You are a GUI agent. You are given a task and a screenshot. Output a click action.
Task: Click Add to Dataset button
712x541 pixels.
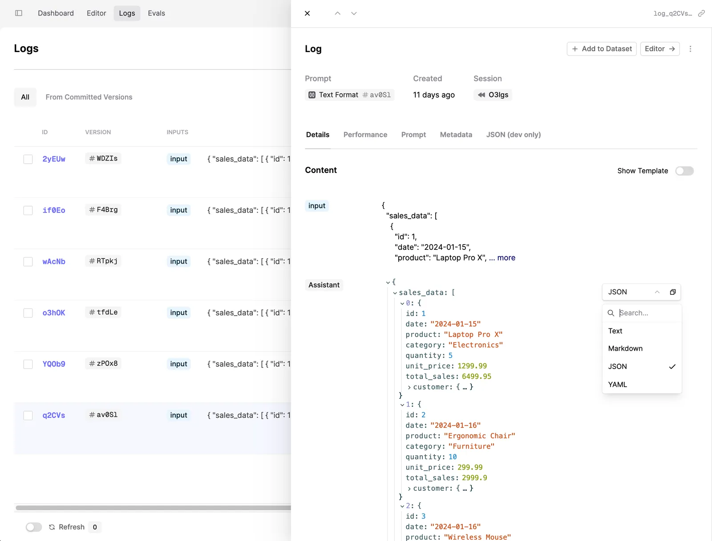[602, 49]
